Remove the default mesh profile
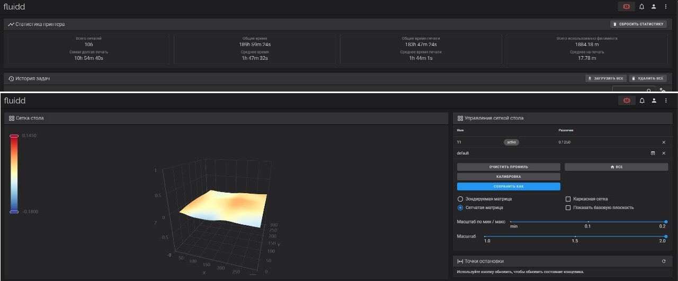The height and width of the screenshot is (281, 678). coord(664,153)
